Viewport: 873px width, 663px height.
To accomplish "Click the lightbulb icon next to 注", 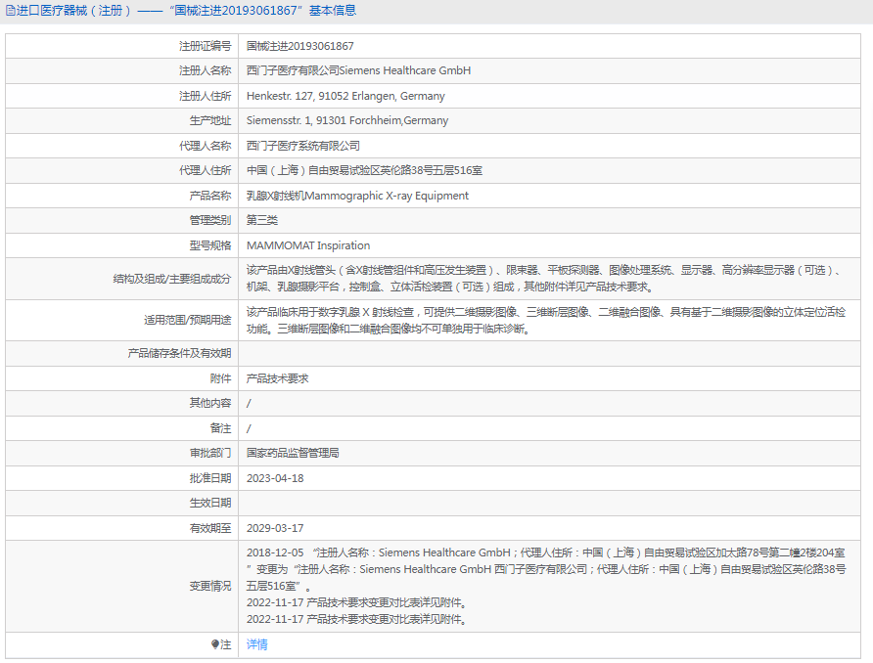I will coord(216,645).
